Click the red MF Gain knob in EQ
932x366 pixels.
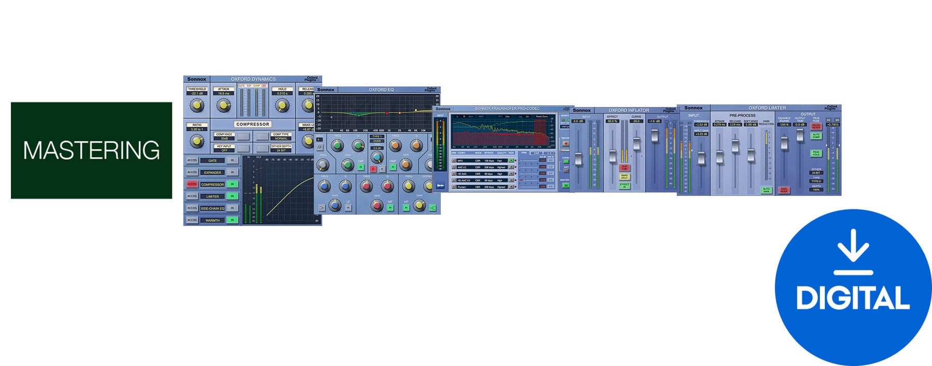coord(377,206)
